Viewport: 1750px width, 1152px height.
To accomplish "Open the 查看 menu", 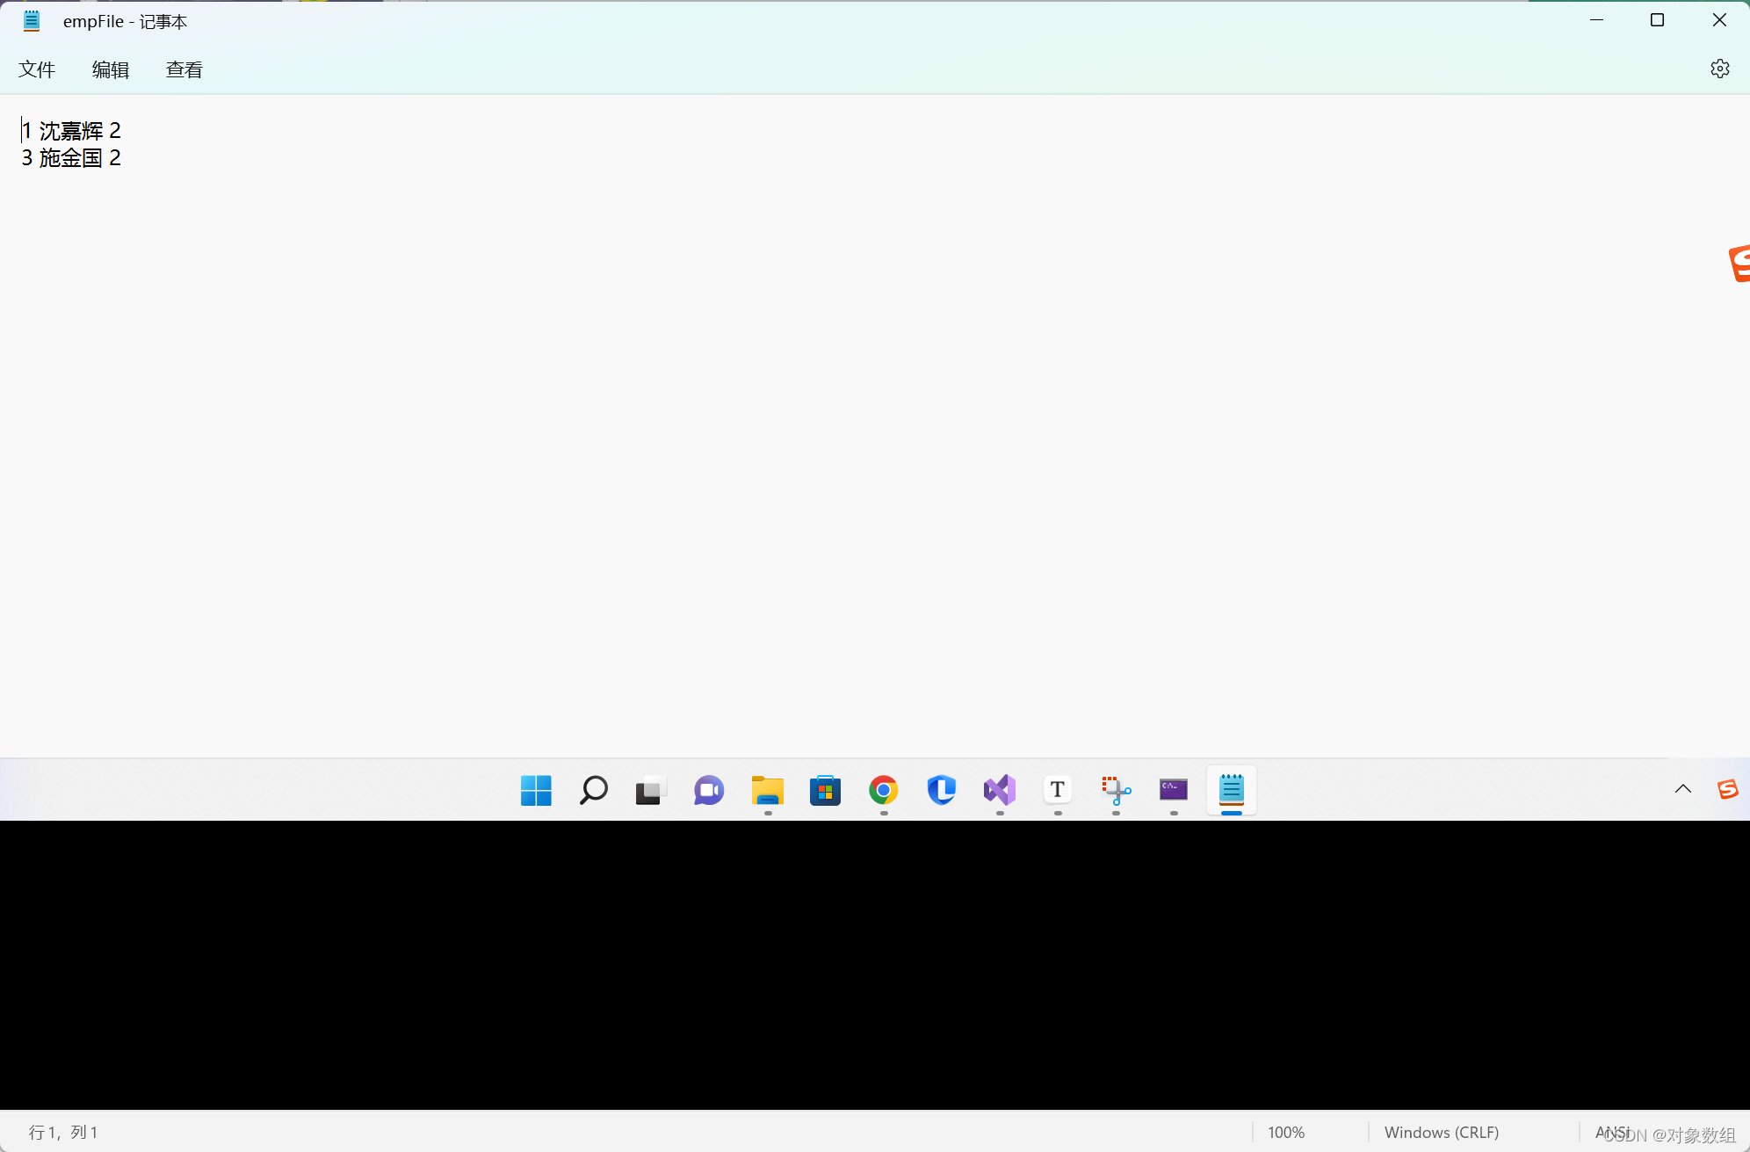I will (x=184, y=69).
